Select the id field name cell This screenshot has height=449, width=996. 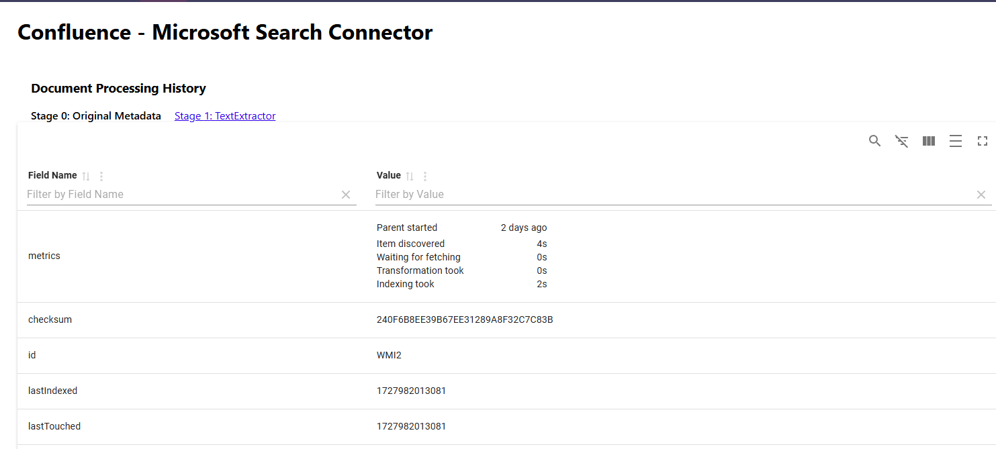coord(32,355)
